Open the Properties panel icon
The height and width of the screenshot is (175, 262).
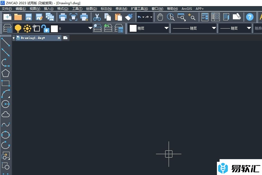pyautogui.click(x=205, y=17)
